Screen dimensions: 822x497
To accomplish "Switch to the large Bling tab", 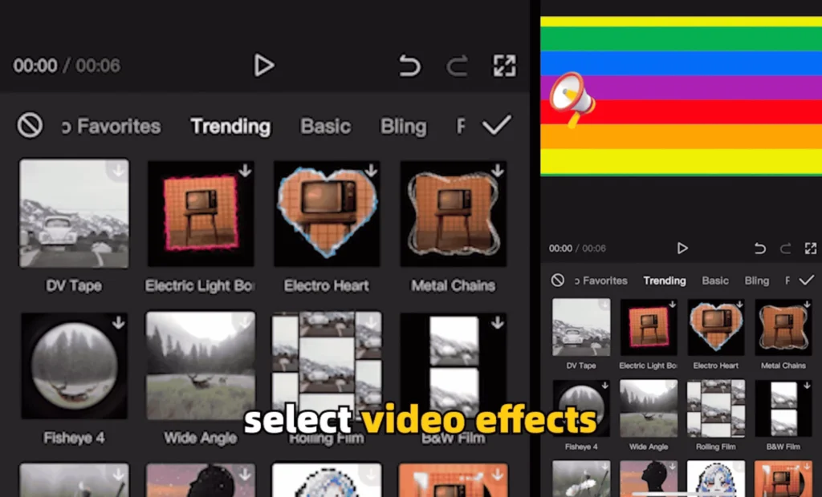I will [403, 126].
